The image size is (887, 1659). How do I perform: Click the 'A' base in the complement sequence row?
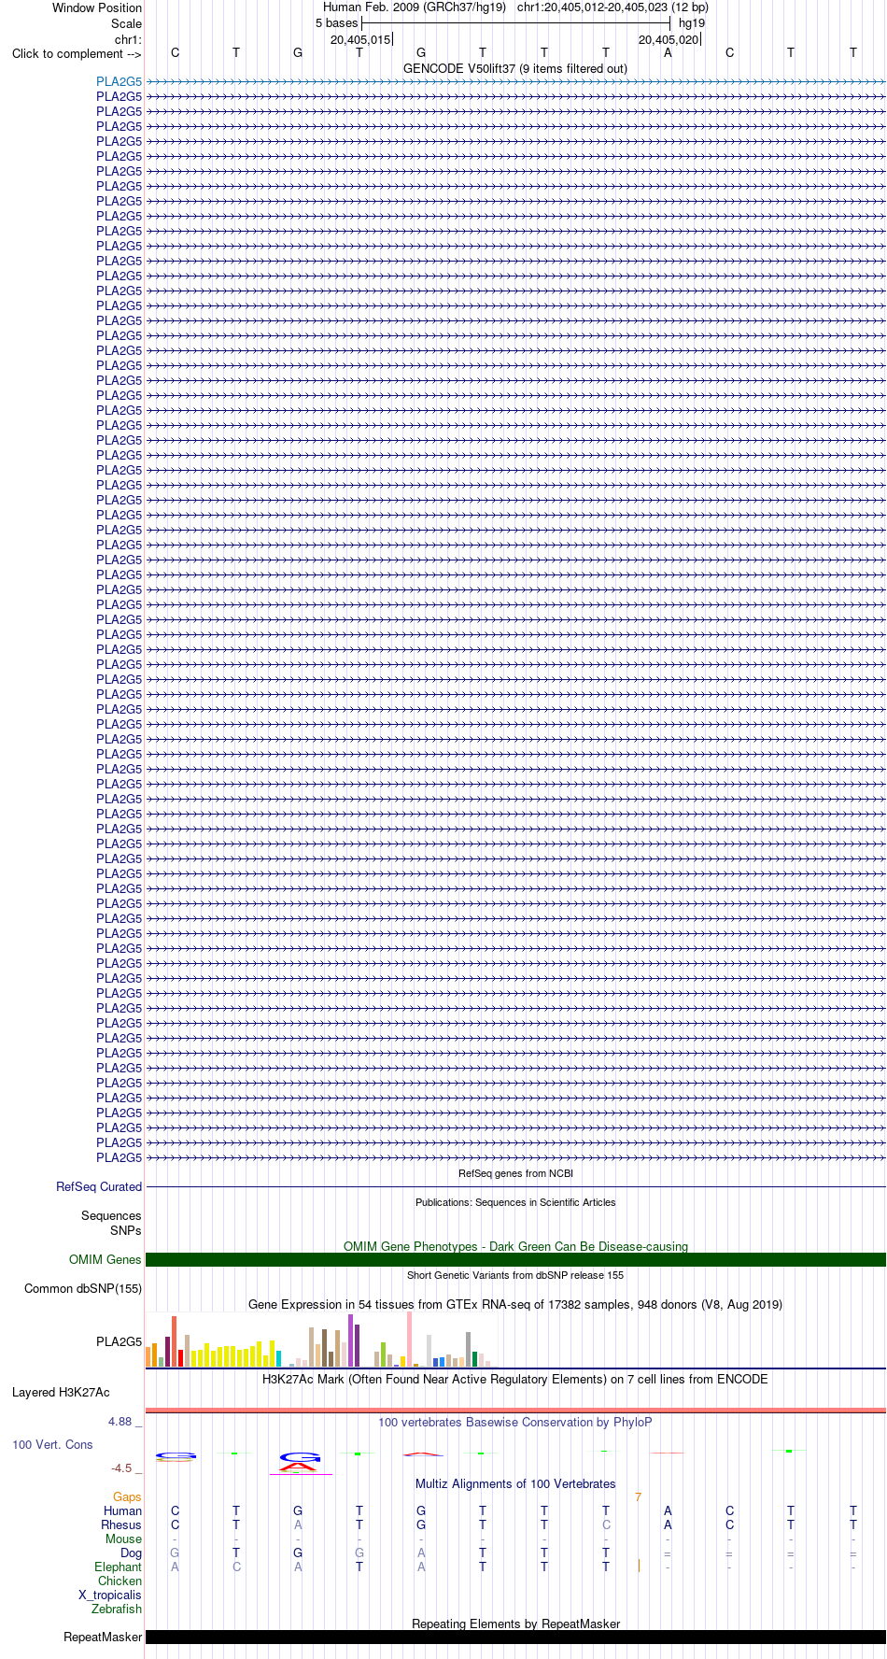coord(668,53)
